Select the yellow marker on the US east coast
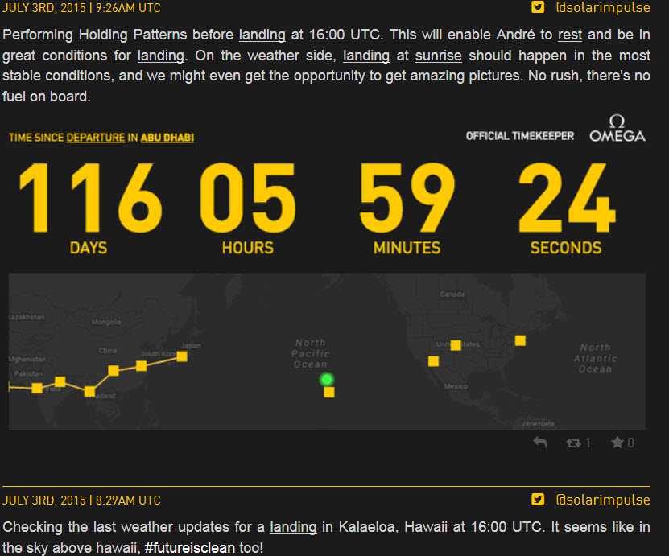The width and height of the screenshot is (669, 556). (x=520, y=340)
